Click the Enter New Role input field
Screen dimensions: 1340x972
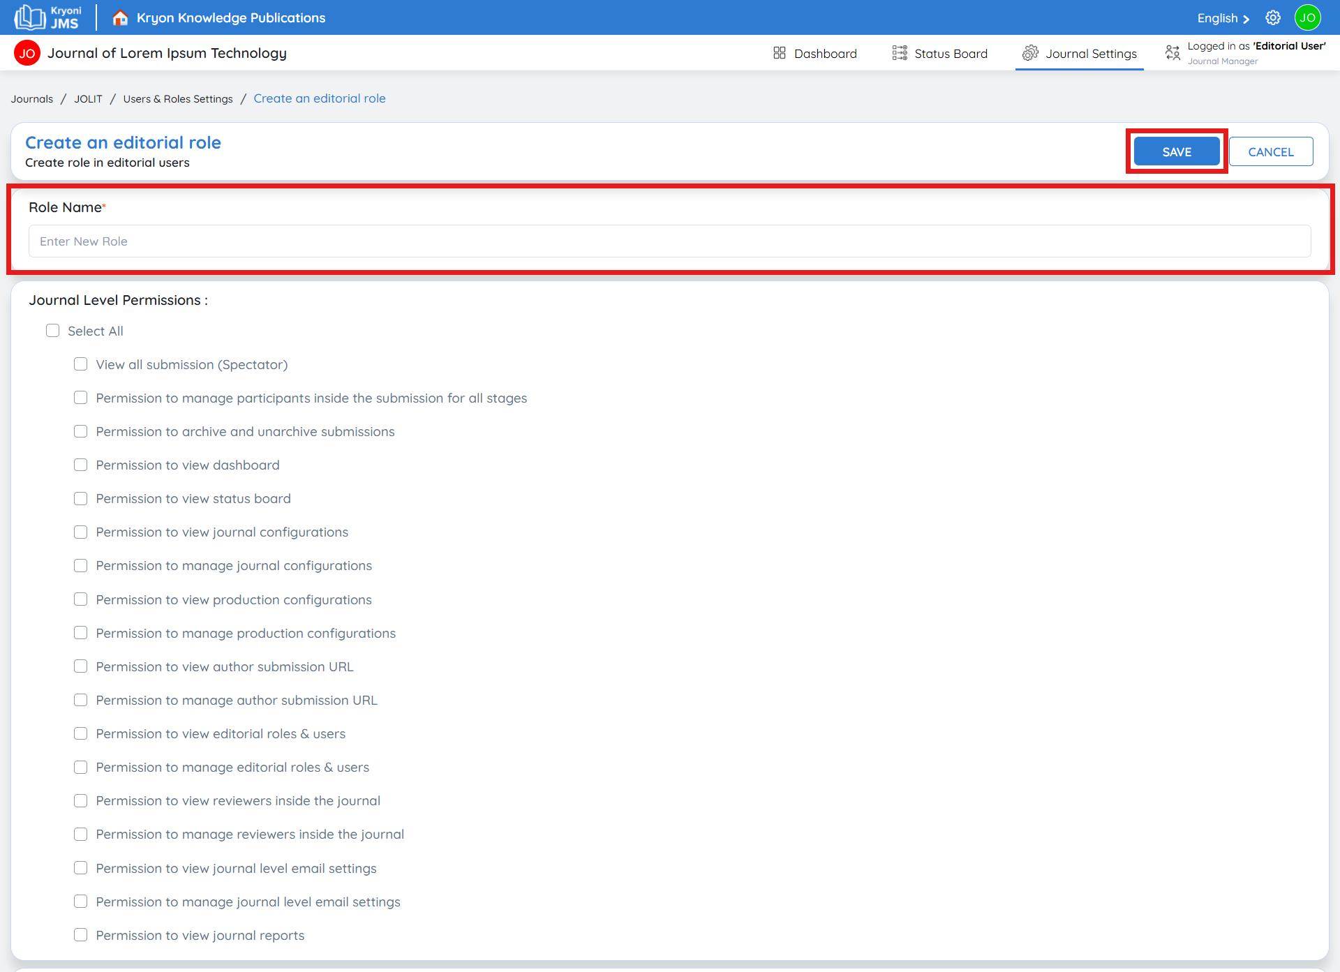(669, 241)
